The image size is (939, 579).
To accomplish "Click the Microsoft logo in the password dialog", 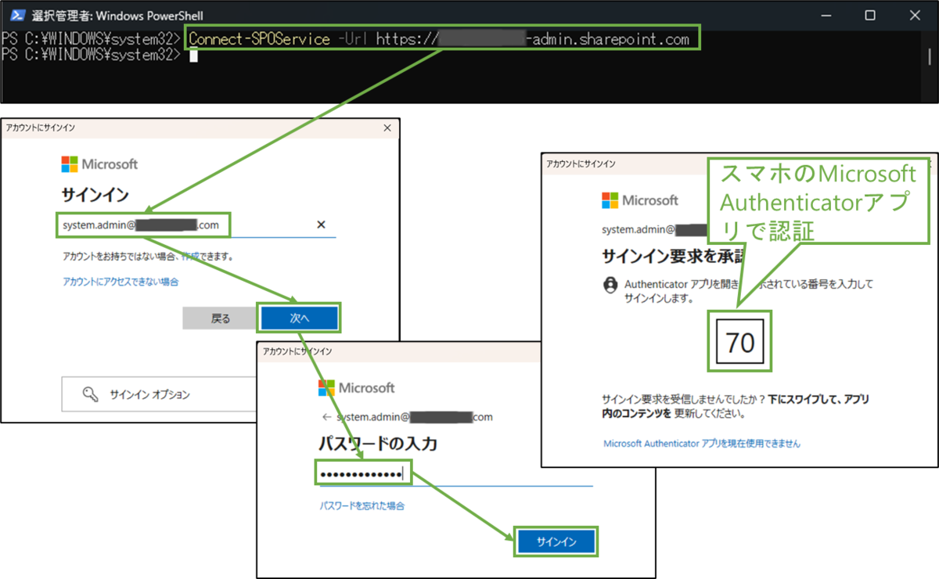I will click(357, 388).
